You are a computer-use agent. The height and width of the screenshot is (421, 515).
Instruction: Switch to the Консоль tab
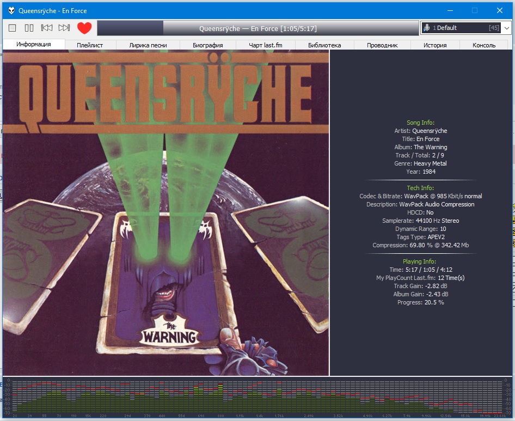484,45
